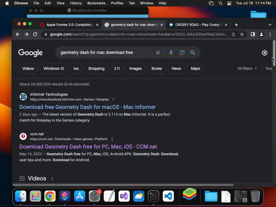Open Launchpad from the Dock

[35, 196]
